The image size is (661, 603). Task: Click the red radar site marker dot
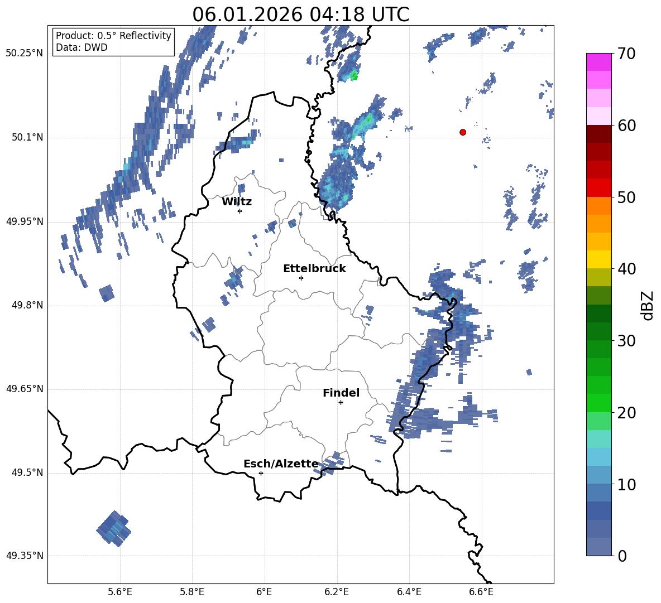(463, 132)
